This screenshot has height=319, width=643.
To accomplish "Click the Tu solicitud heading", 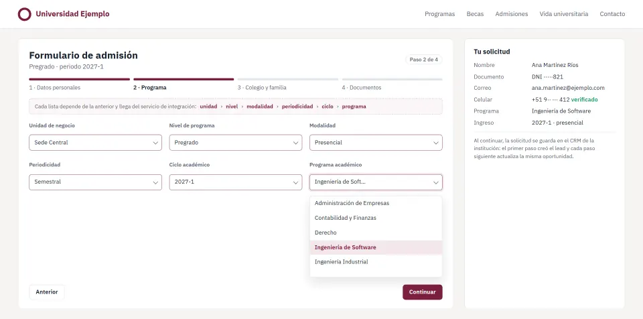I will [492, 52].
